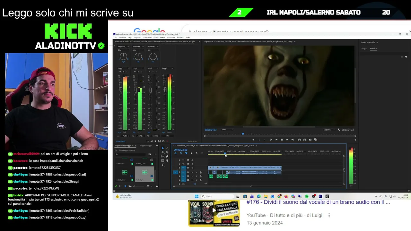Image resolution: width=411 pixels, height=231 pixels.
Task: Mute timeline track A3
Action: [x=192, y=180]
